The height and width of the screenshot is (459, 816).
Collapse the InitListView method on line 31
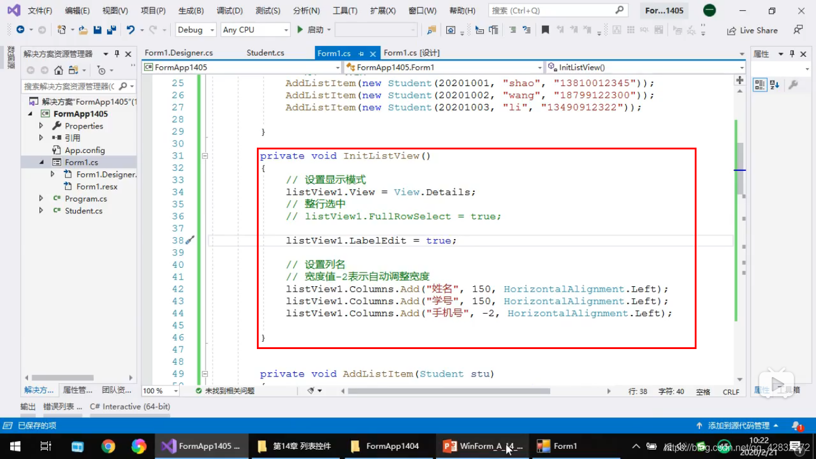pyautogui.click(x=205, y=156)
